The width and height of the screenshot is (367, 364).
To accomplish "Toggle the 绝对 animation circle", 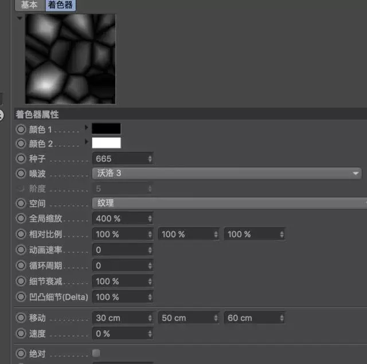I will tap(21, 353).
